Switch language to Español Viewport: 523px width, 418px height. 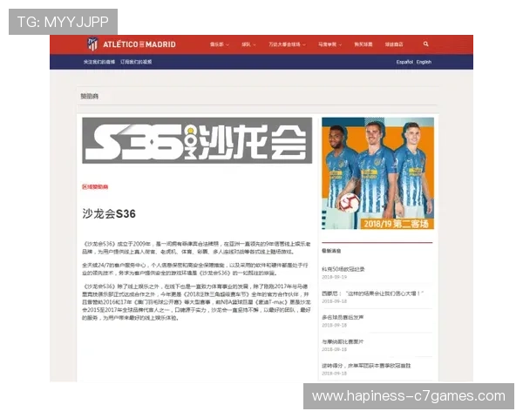coord(404,62)
